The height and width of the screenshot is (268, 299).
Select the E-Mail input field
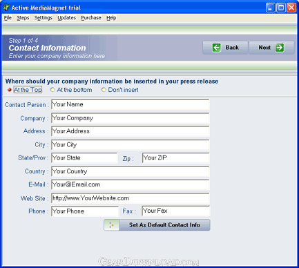(131, 184)
